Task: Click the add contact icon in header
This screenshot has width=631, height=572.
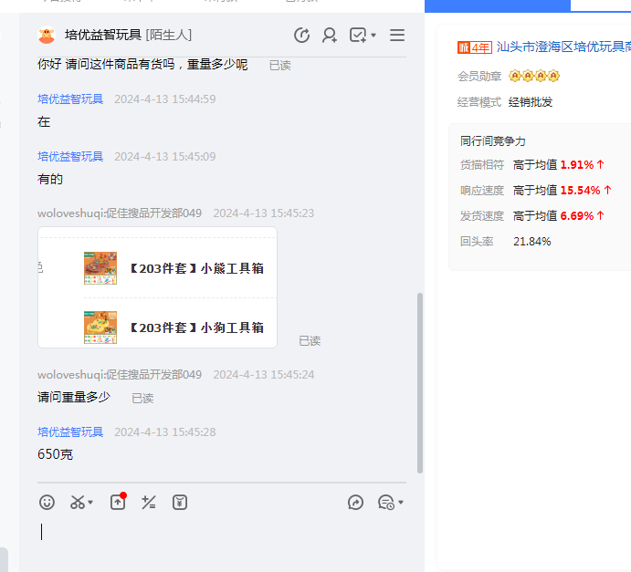Action: coord(330,36)
